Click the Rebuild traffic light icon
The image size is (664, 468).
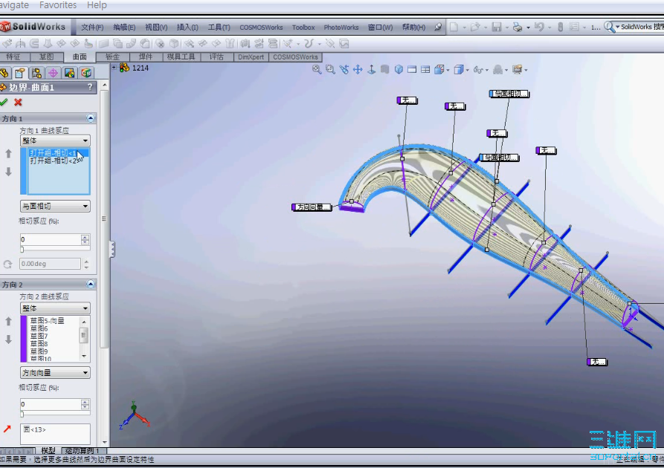point(560,27)
